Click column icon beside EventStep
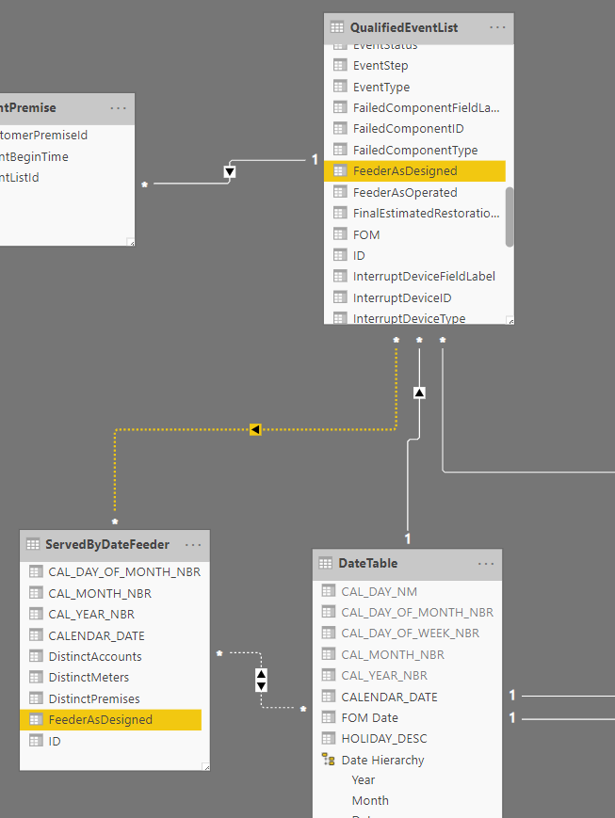615x818 pixels. pyautogui.click(x=340, y=65)
